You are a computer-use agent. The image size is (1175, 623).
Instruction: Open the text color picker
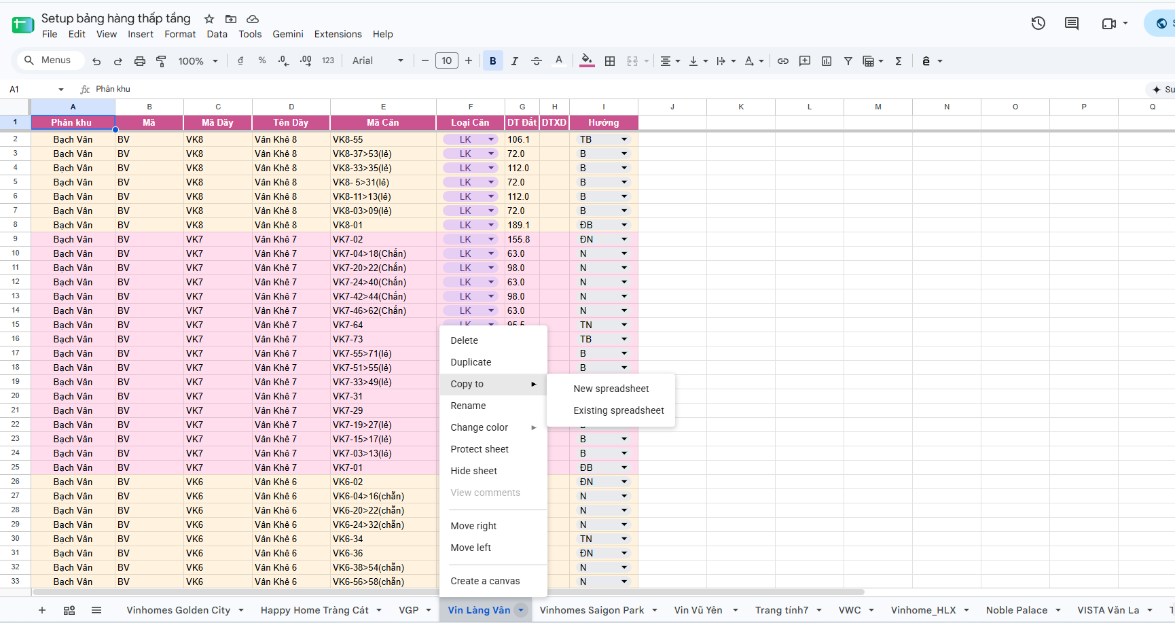point(559,61)
